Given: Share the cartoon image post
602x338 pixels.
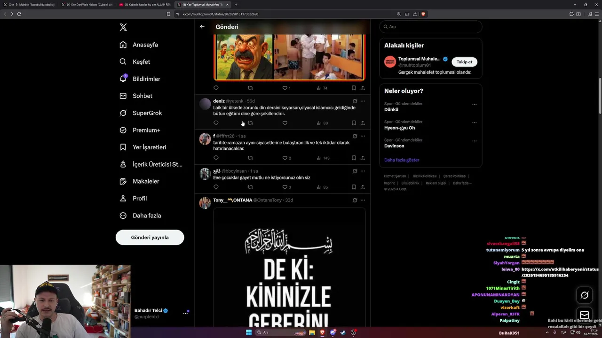Looking at the screenshot, I should [363, 88].
